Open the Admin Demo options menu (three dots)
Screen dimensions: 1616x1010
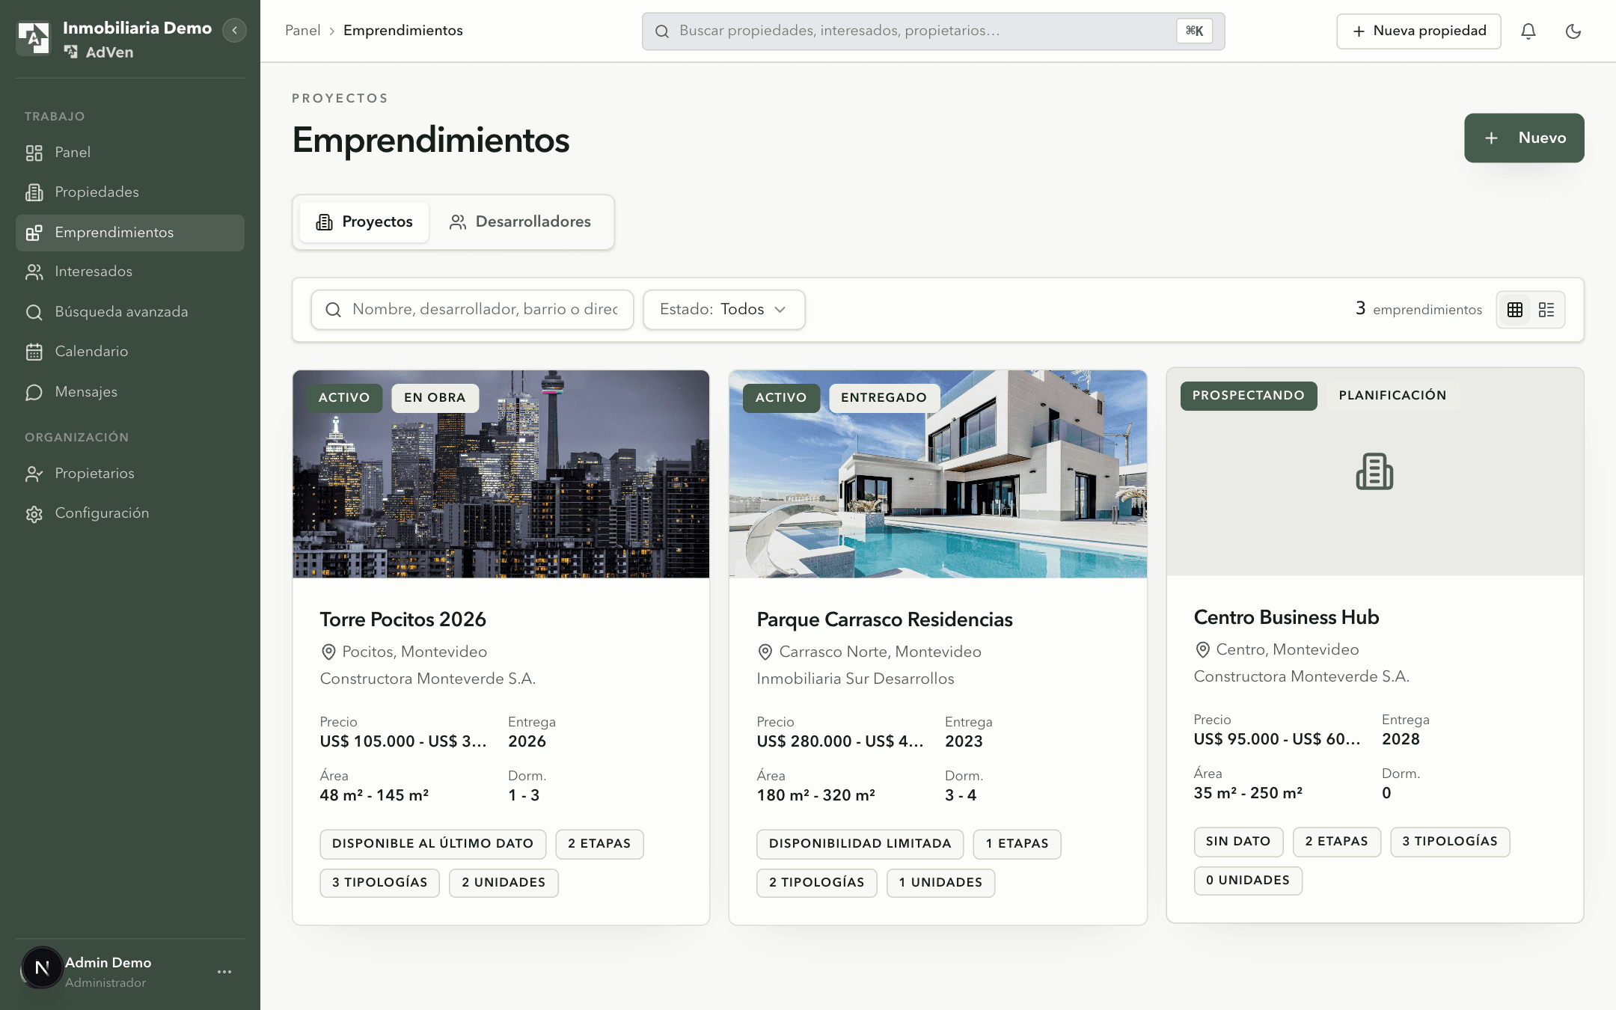[224, 972]
